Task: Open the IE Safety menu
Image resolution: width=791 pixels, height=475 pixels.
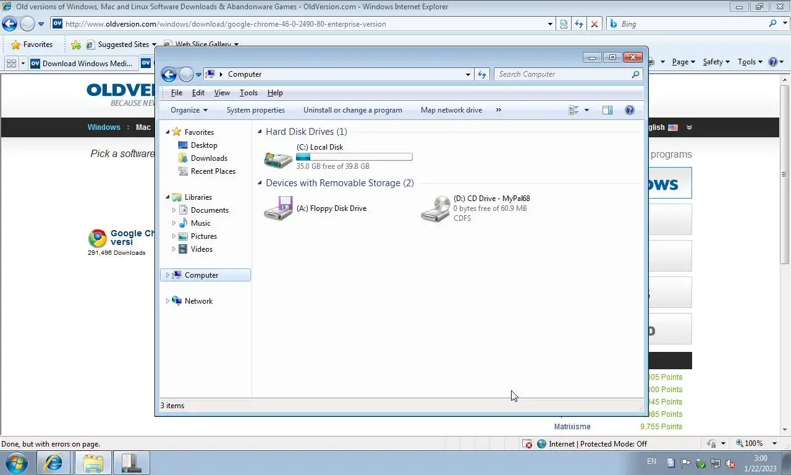Action: [716, 62]
